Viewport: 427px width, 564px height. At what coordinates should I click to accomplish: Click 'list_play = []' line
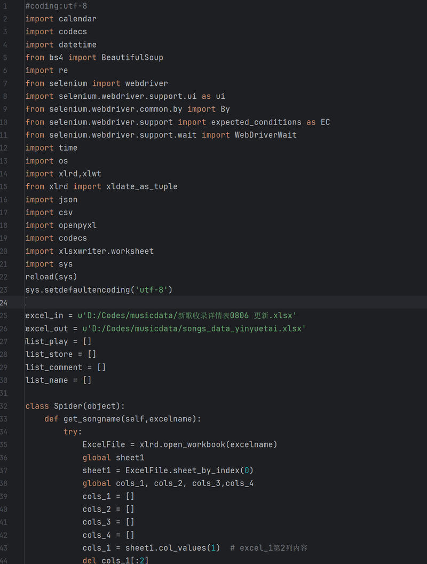(59, 342)
